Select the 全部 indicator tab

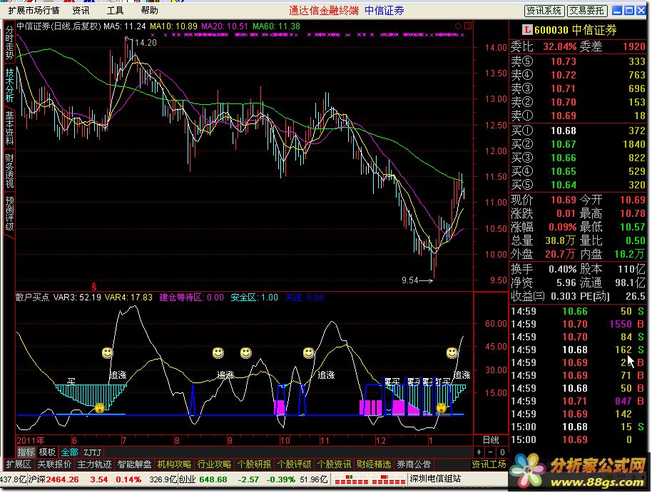tap(69, 452)
